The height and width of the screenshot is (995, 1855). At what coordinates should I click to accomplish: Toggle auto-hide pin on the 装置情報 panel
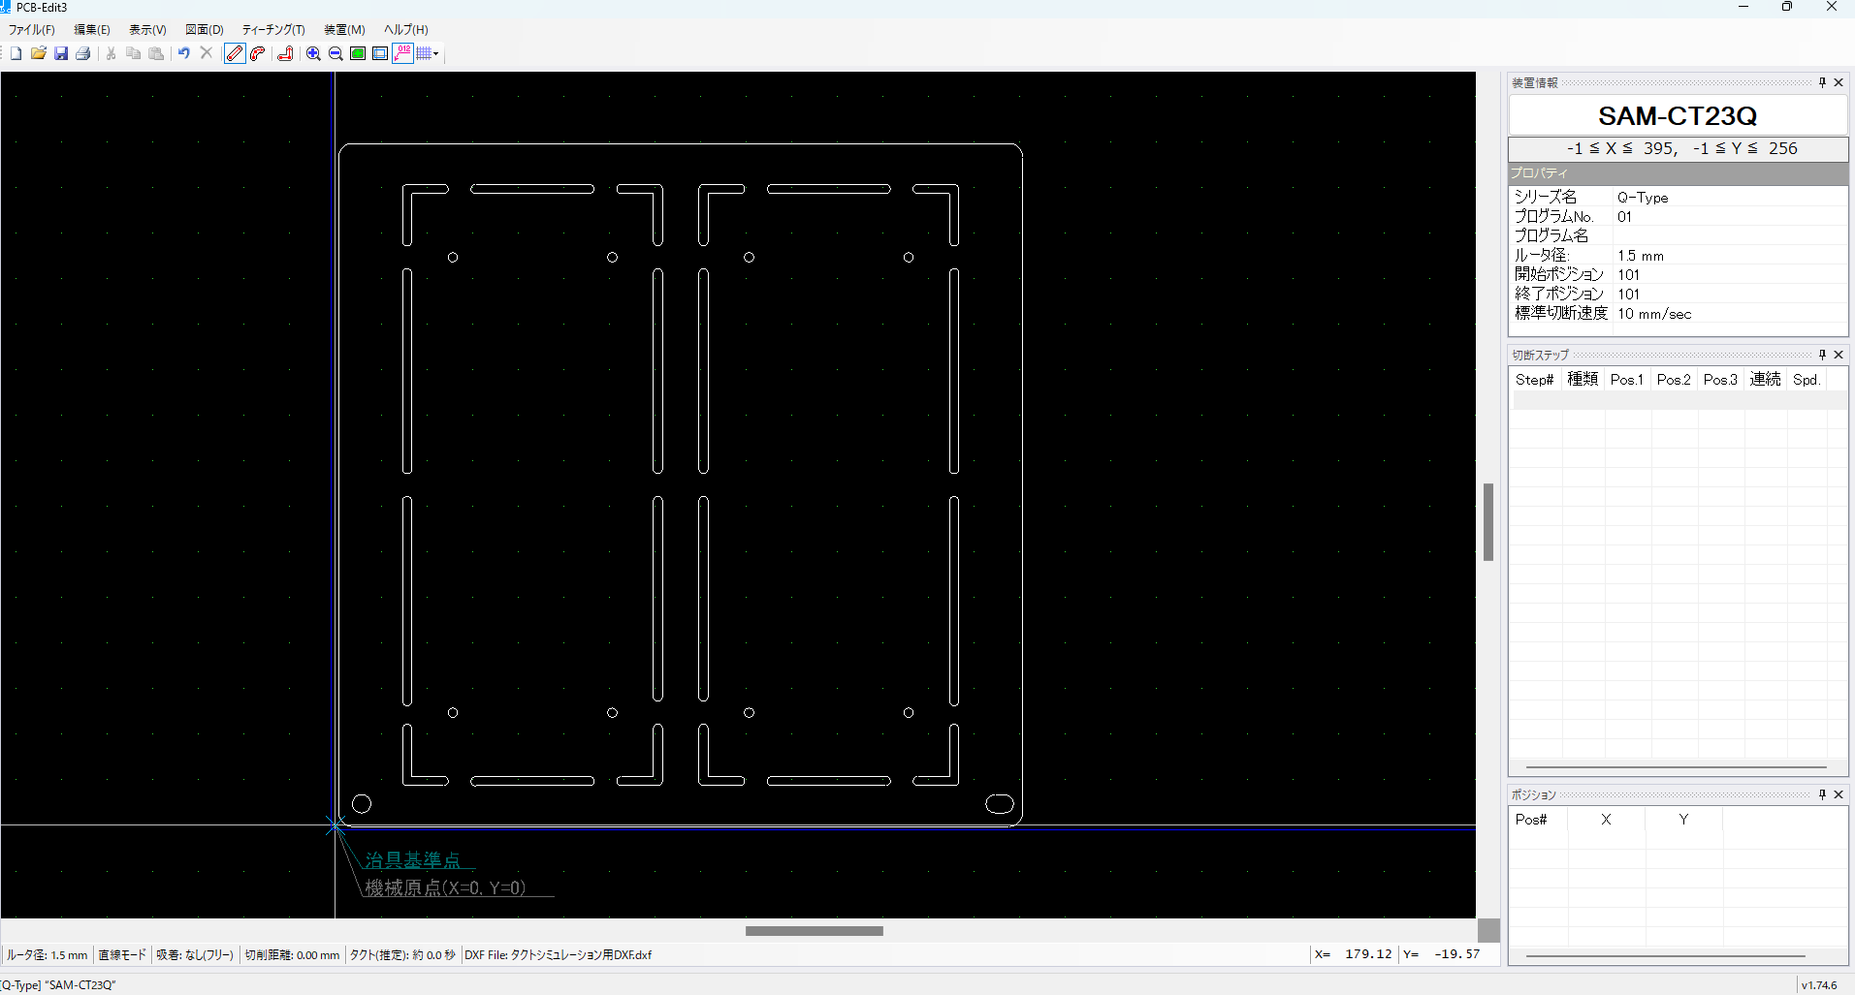point(1821,82)
